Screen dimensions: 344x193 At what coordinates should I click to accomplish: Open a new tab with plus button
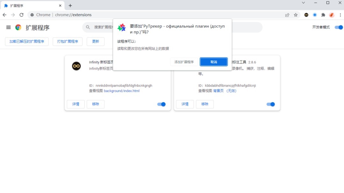coord(70,6)
